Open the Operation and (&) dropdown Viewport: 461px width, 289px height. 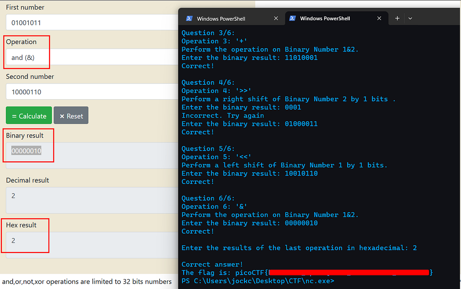92,57
